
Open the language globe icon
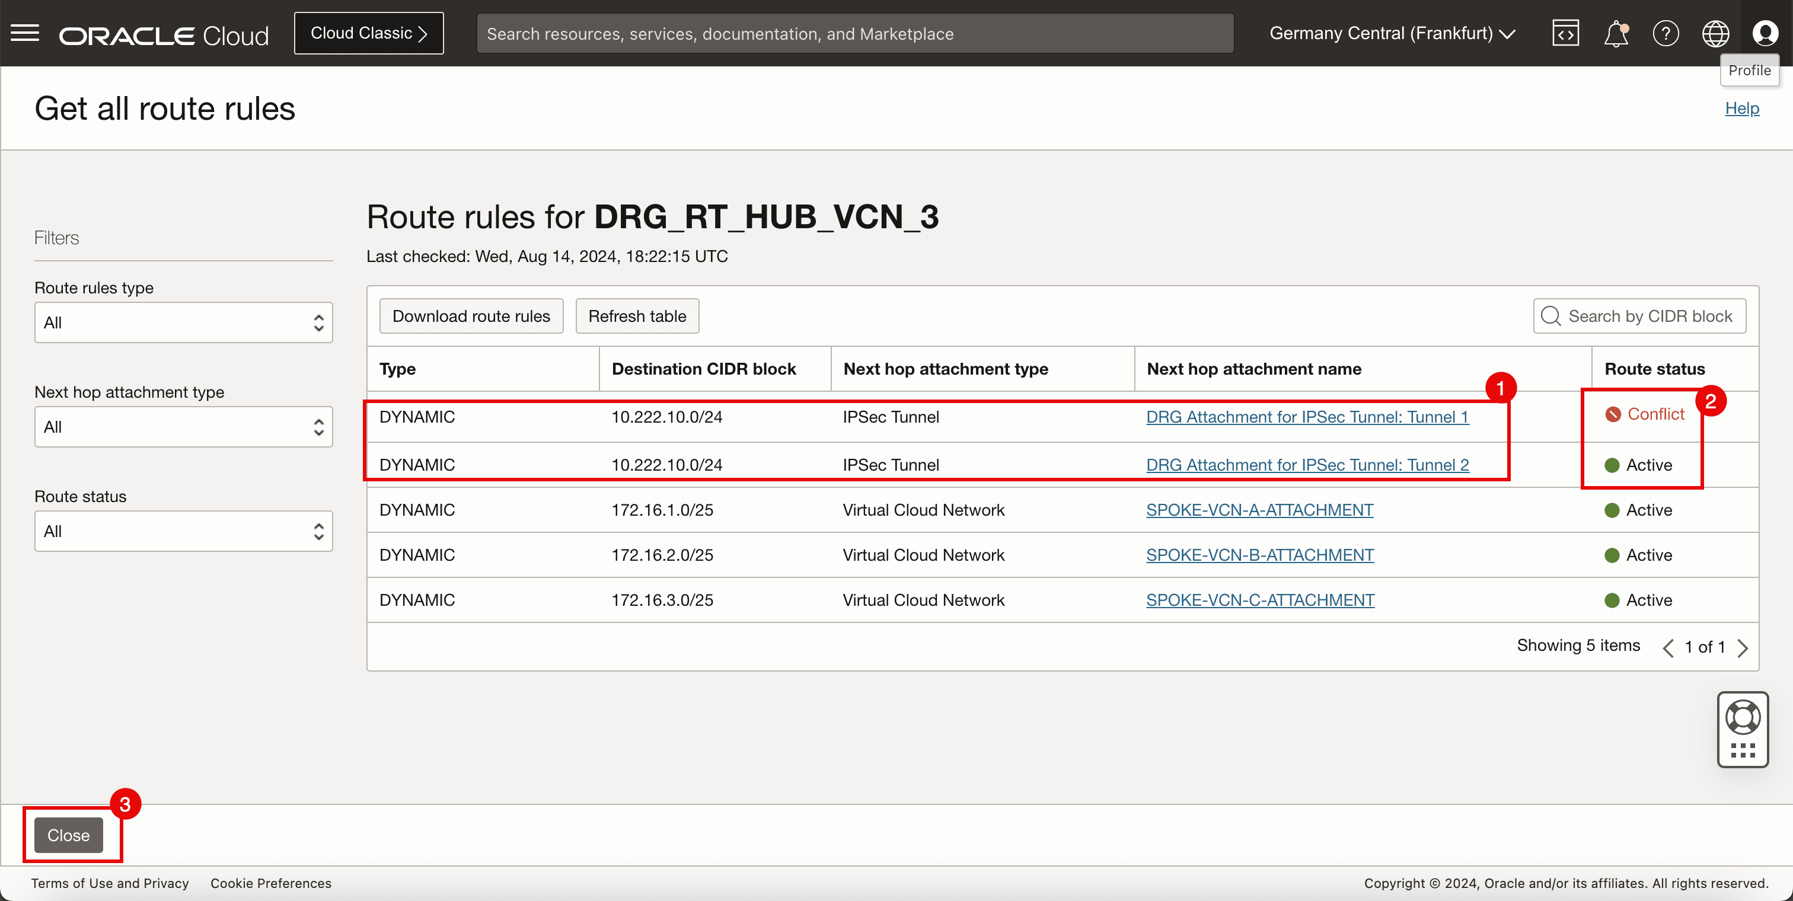click(1715, 33)
